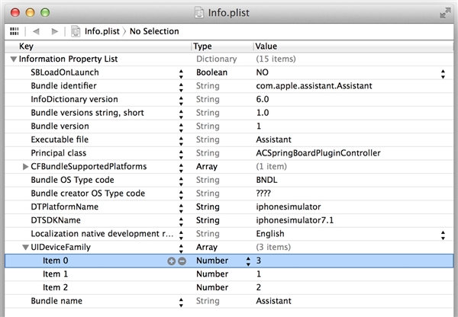This screenshot has width=458, height=317.
Task: Click the forward navigation arrow
Action: (53, 31)
